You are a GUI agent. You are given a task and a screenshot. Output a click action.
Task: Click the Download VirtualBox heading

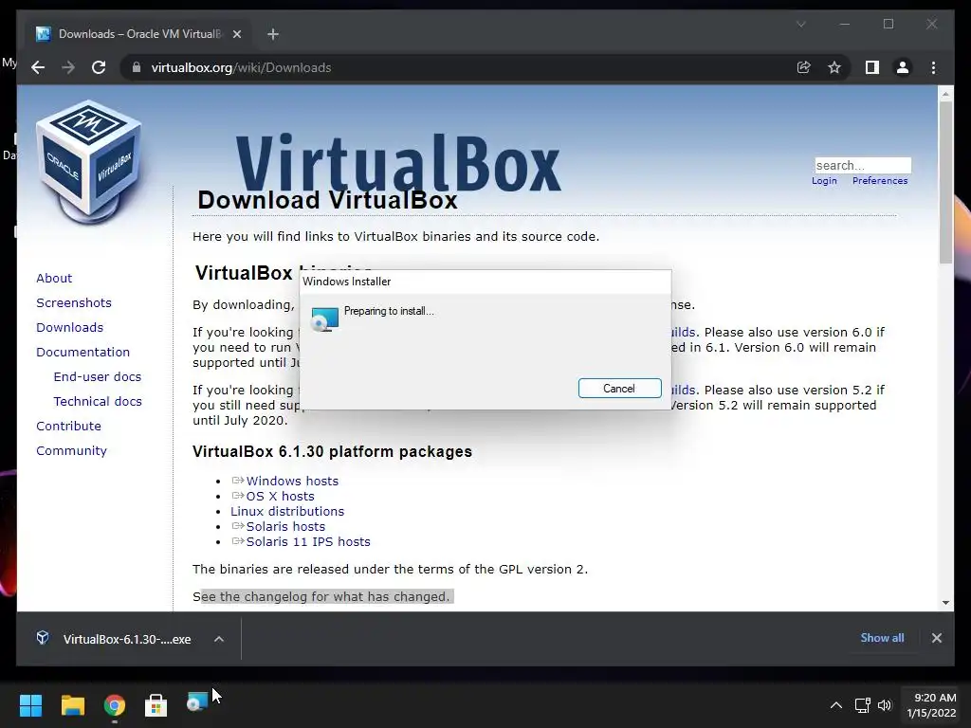point(327,200)
